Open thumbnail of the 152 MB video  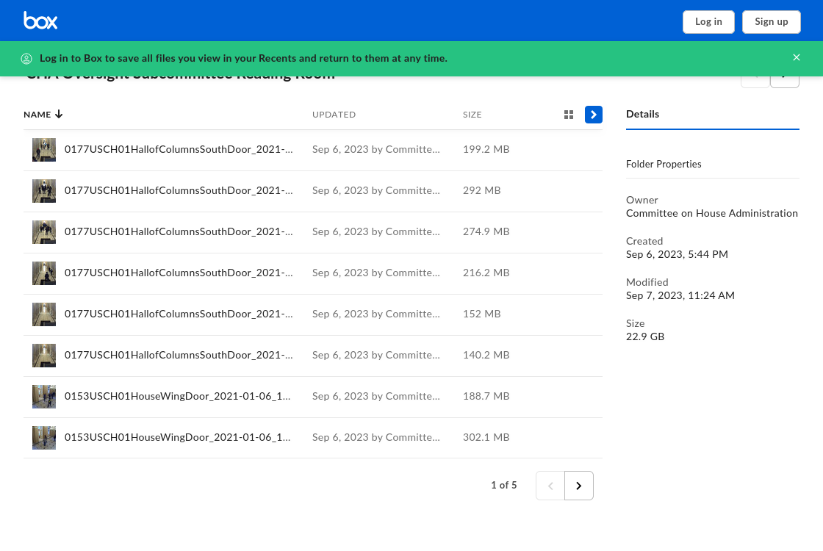[x=44, y=314]
